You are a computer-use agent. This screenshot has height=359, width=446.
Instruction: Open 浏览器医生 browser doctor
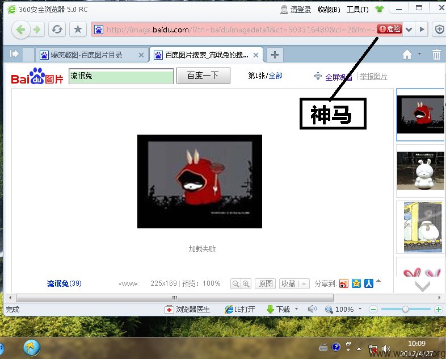[x=187, y=310]
